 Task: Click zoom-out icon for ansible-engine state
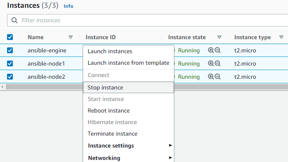click(218, 50)
